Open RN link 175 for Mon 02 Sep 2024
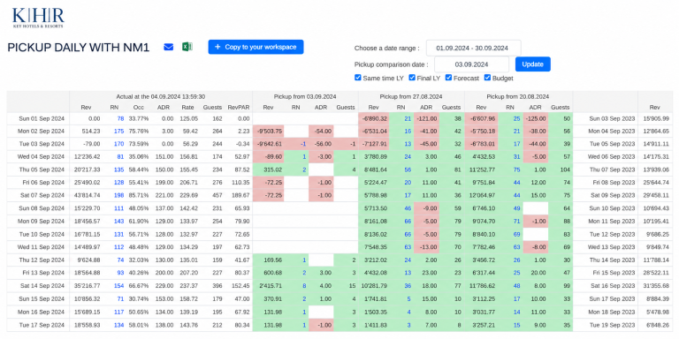679x339 pixels. click(118, 131)
